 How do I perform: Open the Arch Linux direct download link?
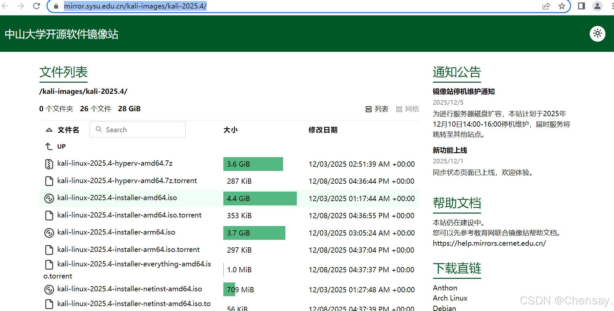[450, 298]
